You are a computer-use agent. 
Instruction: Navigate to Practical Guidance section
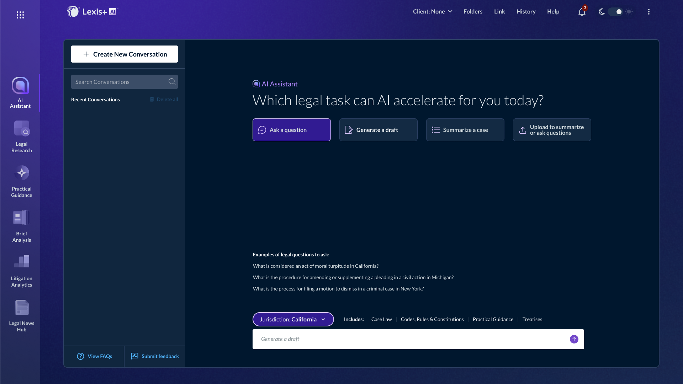pos(21,181)
